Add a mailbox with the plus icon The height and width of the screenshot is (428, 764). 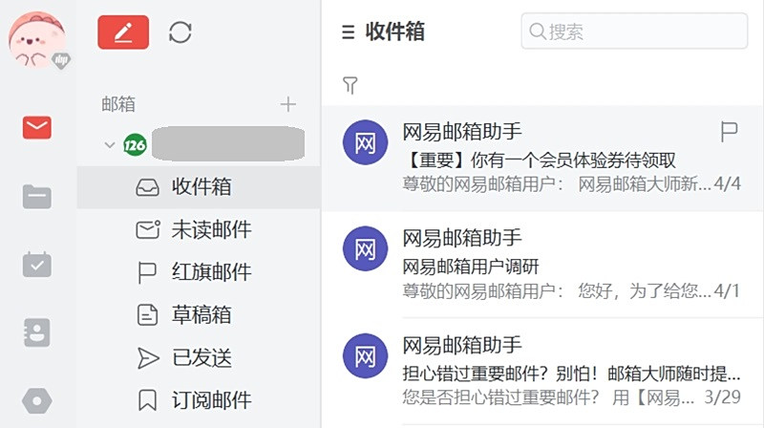pos(288,104)
